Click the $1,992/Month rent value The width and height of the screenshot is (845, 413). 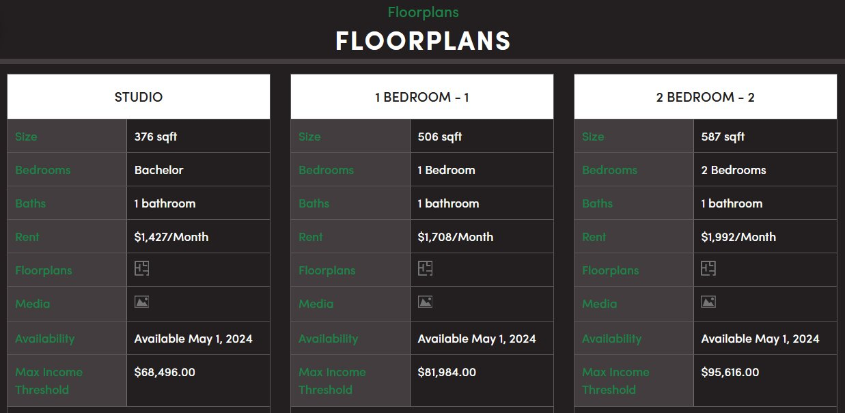738,237
